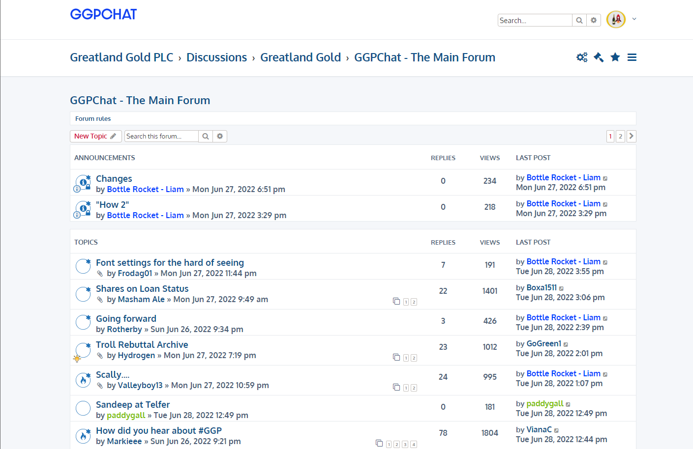Jump to last post in Scally.... topic

tap(605, 374)
